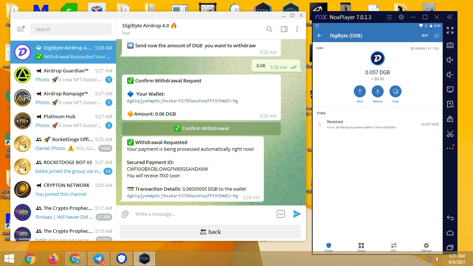Open the RocketDoge Official group chat

[x=63, y=144]
